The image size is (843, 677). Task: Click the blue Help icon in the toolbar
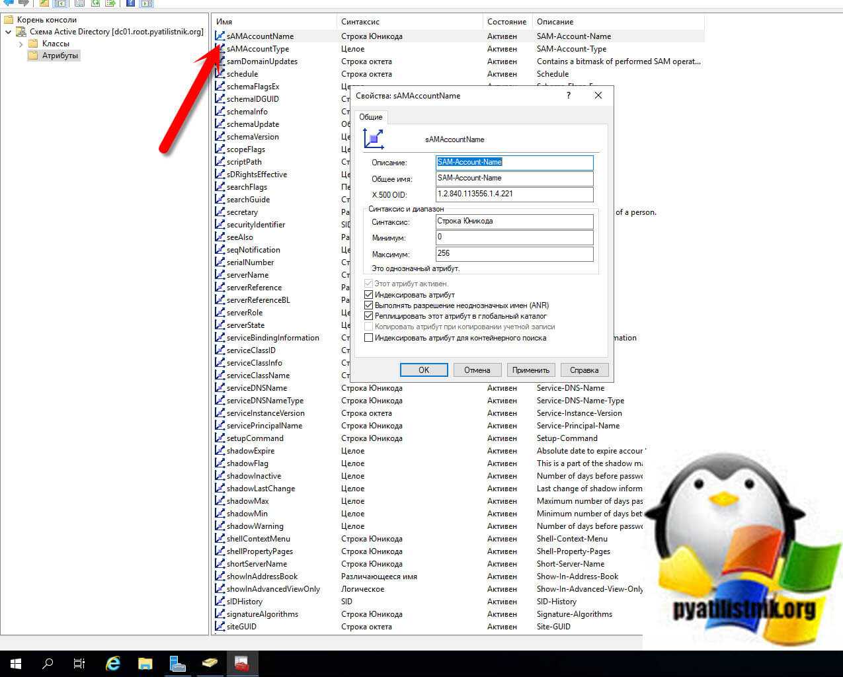click(130, 3)
